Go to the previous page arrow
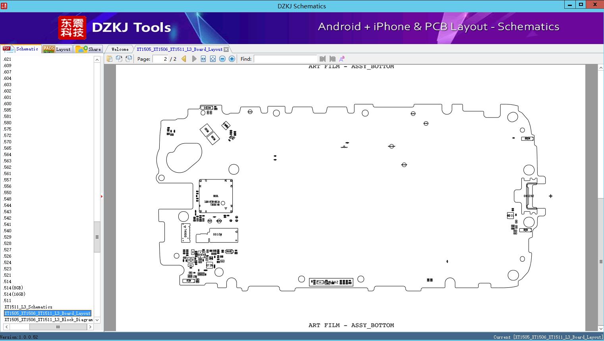604x341 pixels. coord(184,59)
